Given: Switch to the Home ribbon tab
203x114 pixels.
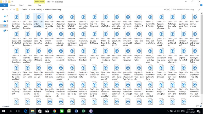Looking at the screenshot, I should [x=12, y=5].
